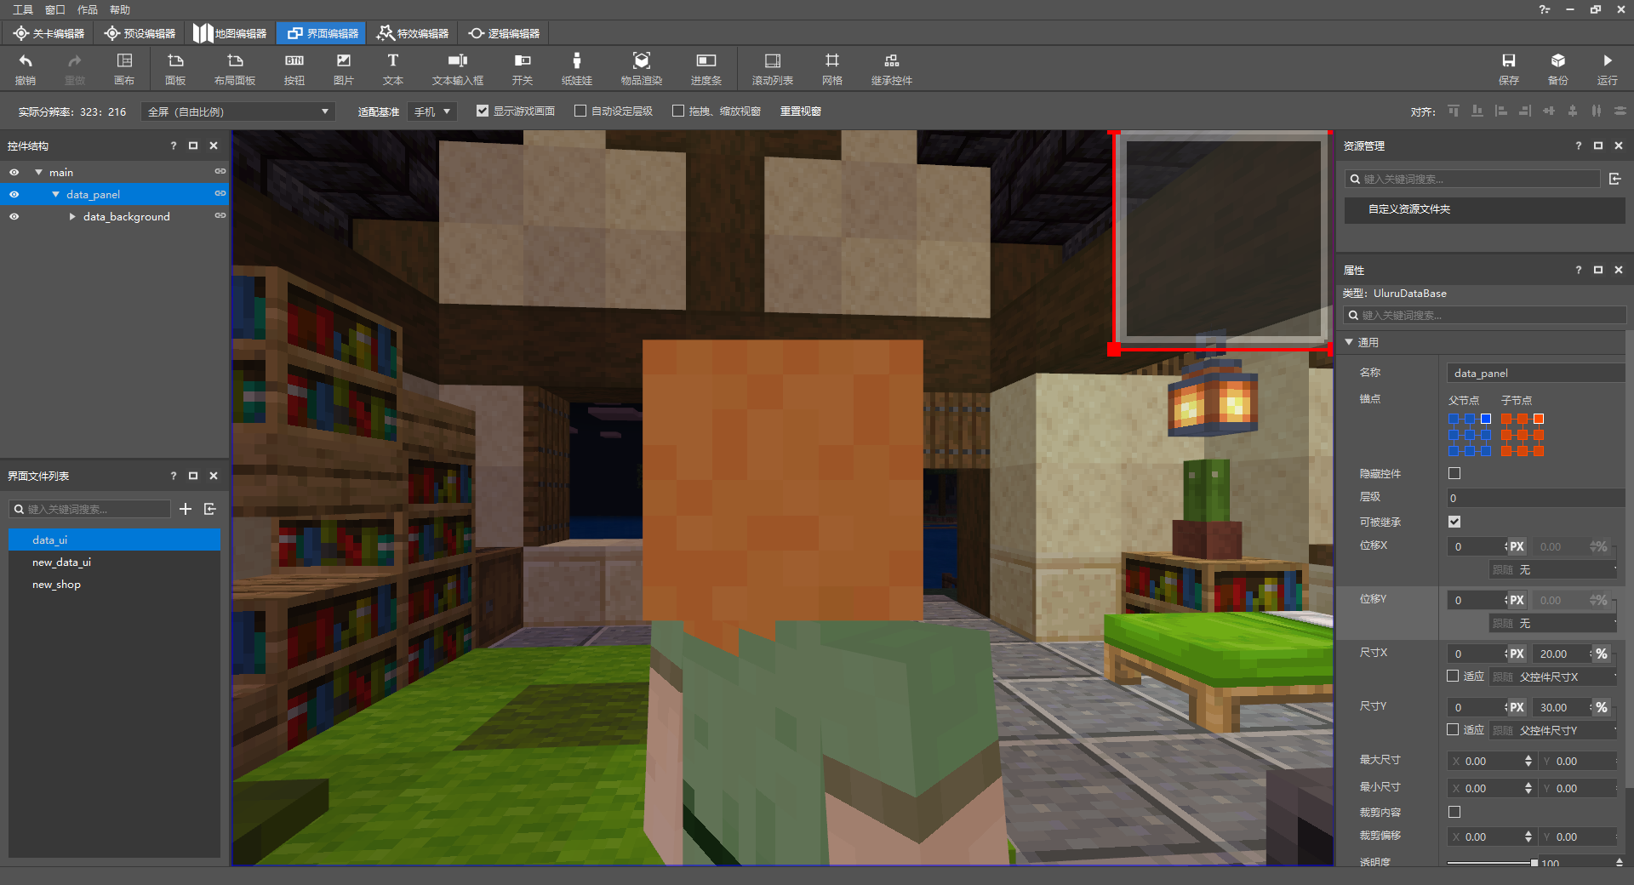Open the 全屏 (自由比例) resolution dropdown
The image size is (1634, 885).
tap(238, 111)
